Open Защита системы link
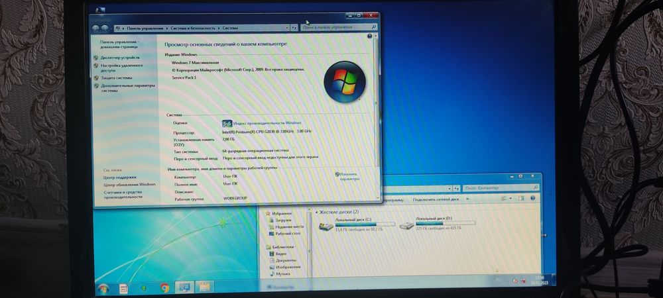Image resolution: width=663 pixels, height=298 pixels. tap(116, 78)
